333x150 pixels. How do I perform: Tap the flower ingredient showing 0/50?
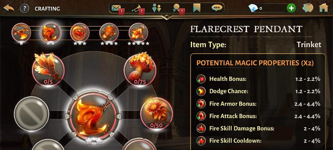[156, 114]
